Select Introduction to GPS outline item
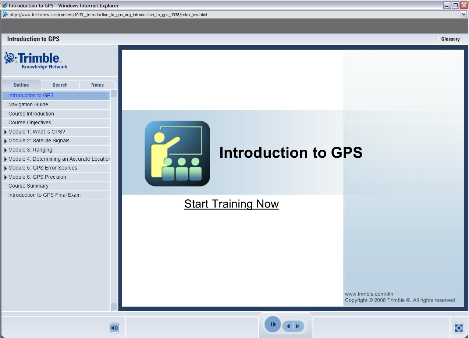Image resolution: width=469 pixels, height=338 pixels. tap(56, 95)
